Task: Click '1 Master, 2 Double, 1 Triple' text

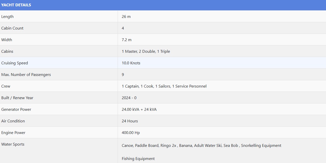Action: pos(146,51)
